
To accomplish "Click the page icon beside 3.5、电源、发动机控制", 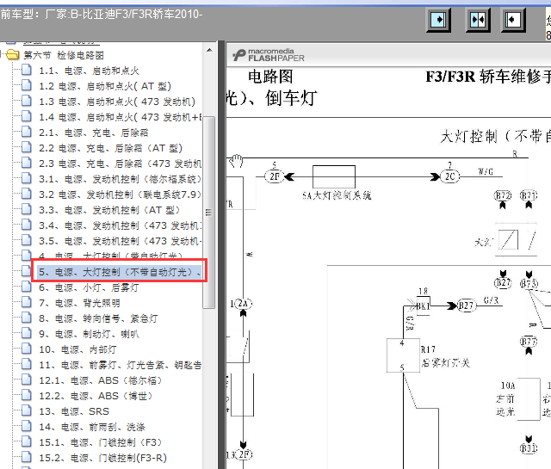I will [27, 240].
